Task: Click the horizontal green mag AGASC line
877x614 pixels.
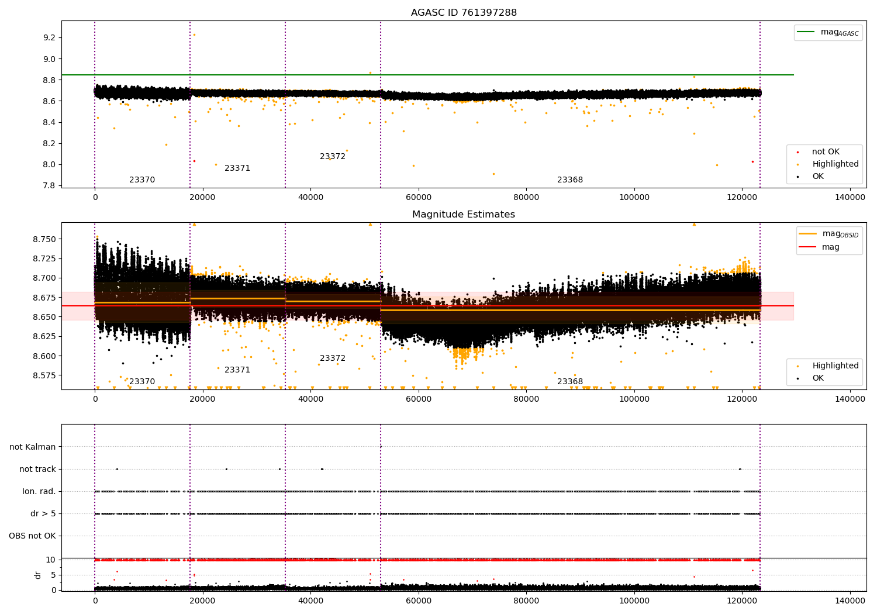Action: coord(427,75)
